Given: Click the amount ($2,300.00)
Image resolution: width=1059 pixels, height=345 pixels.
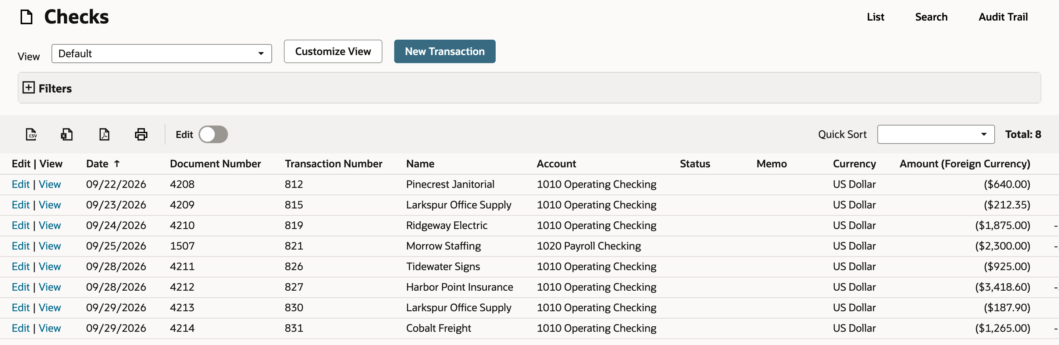Looking at the screenshot, I should coord(1003,246).
